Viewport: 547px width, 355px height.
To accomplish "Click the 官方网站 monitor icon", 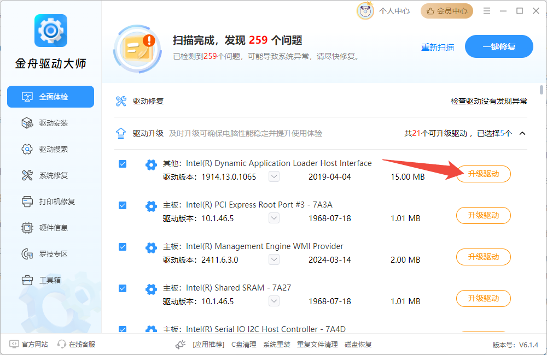I will click(14, 344).
